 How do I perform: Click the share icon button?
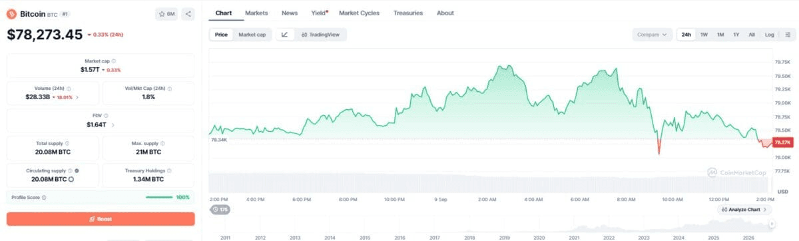click(188, 13)
